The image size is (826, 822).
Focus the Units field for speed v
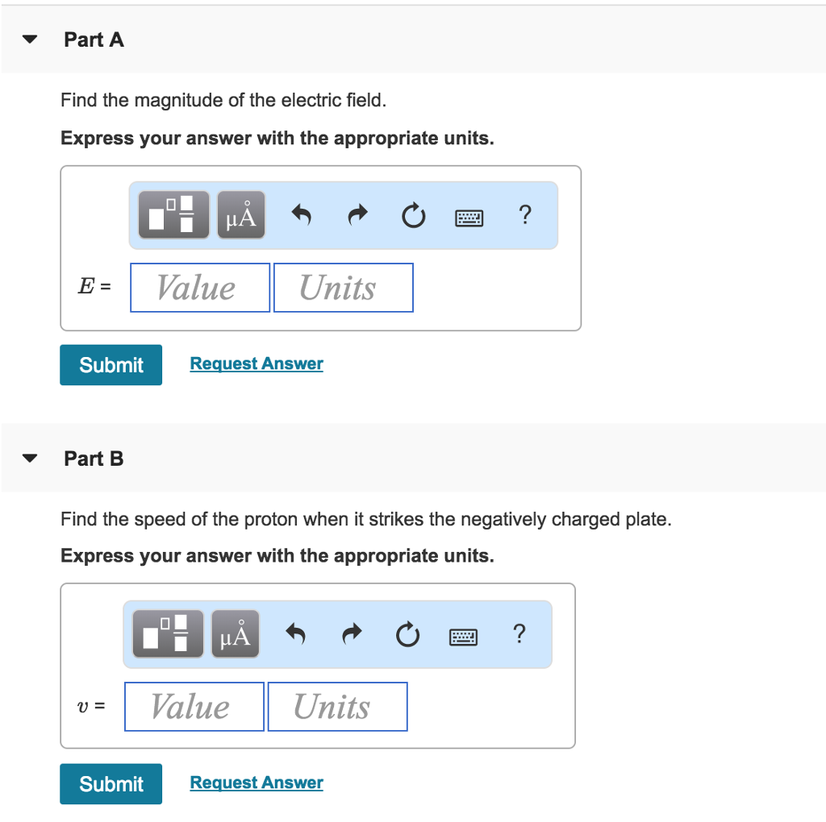coord(337,707)
